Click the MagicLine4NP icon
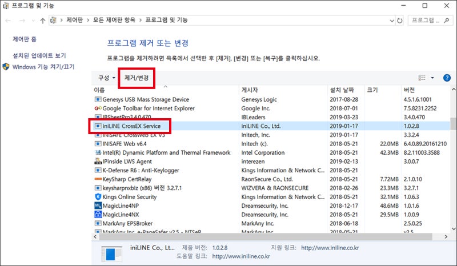 (98, 205)
